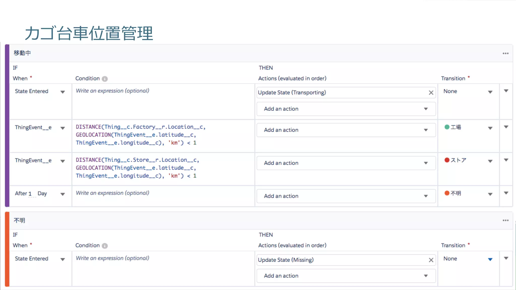Screen dimensions: 516x290
Task: Open 工場 transition dropdown
Action: click(x=490, y=128)
